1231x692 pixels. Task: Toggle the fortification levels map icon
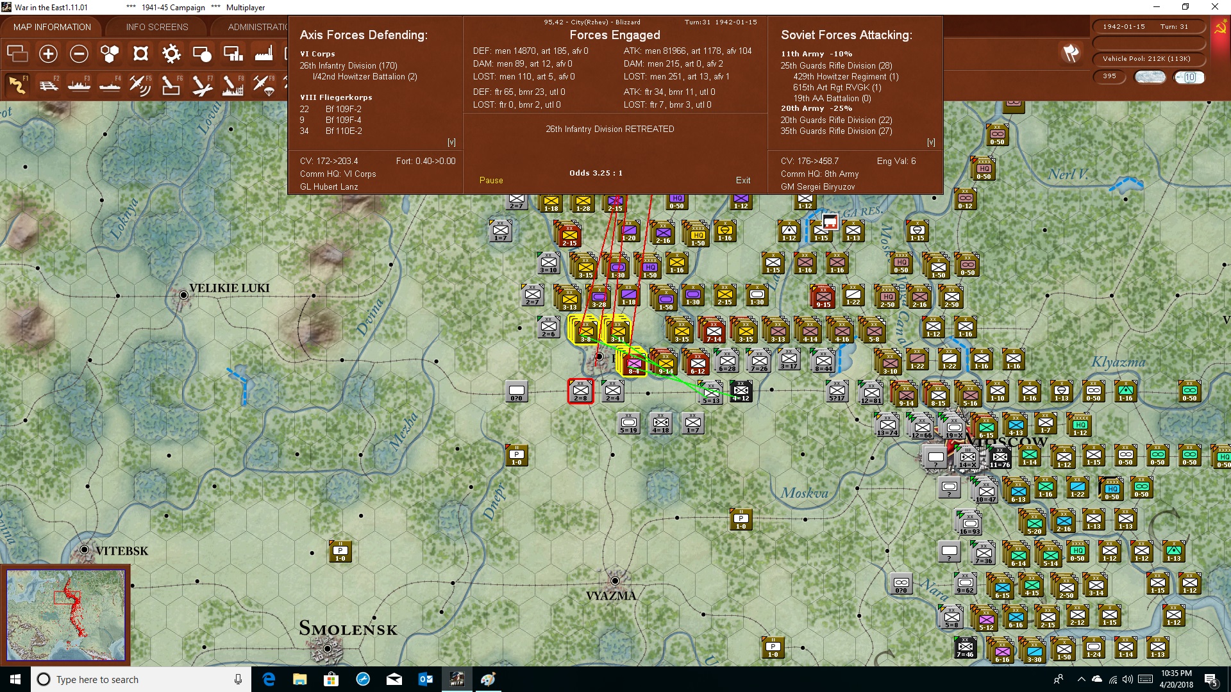140,54
